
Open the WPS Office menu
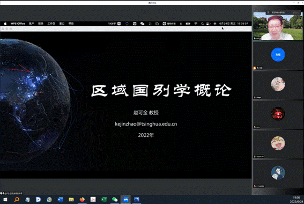click(18, 24)
